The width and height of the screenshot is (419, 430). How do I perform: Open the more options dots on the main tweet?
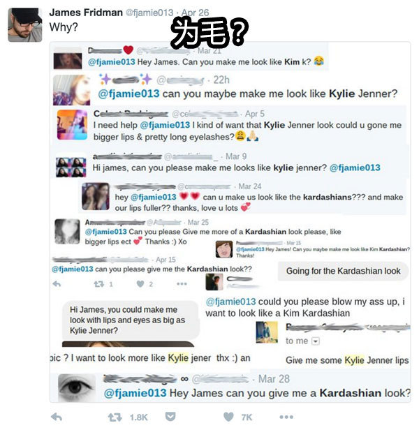click(x=286, y=417)
